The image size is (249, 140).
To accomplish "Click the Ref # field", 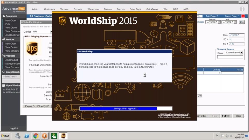I will point(237,44).
